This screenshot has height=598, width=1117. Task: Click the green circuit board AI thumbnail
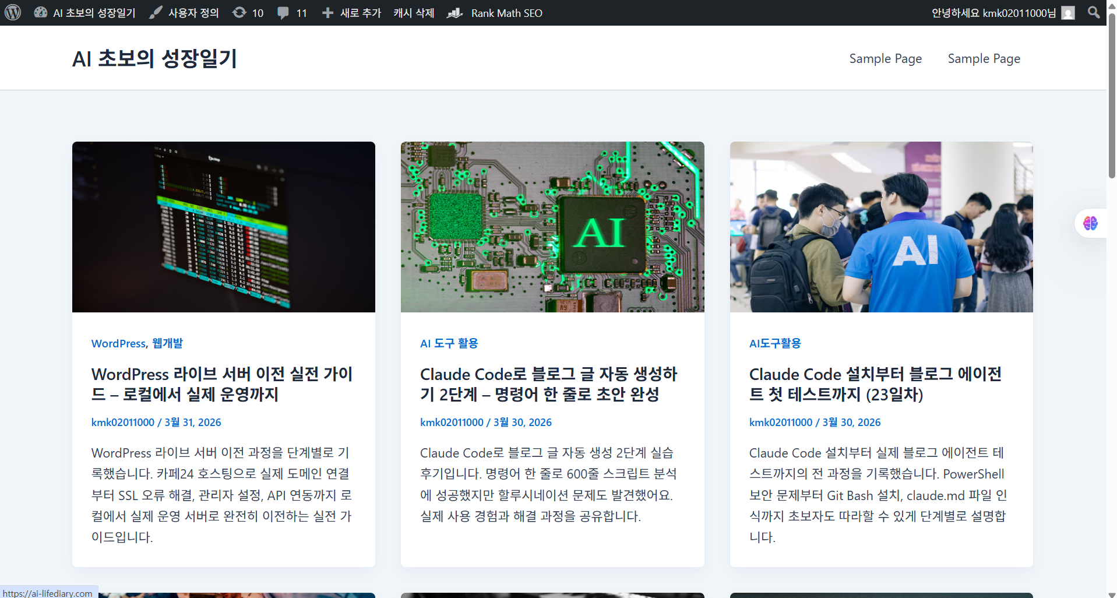pos(552,227)
